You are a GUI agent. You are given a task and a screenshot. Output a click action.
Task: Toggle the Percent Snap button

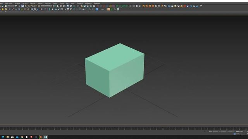pos(32,6)
